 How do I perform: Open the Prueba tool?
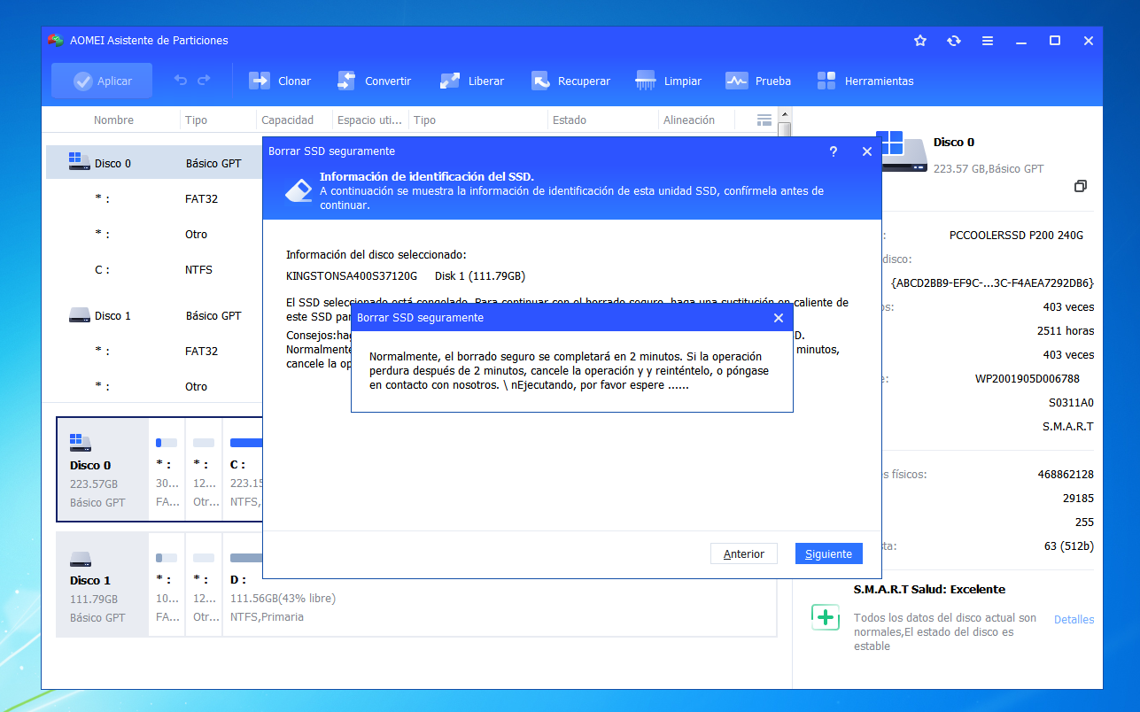[x=737, y=81]
